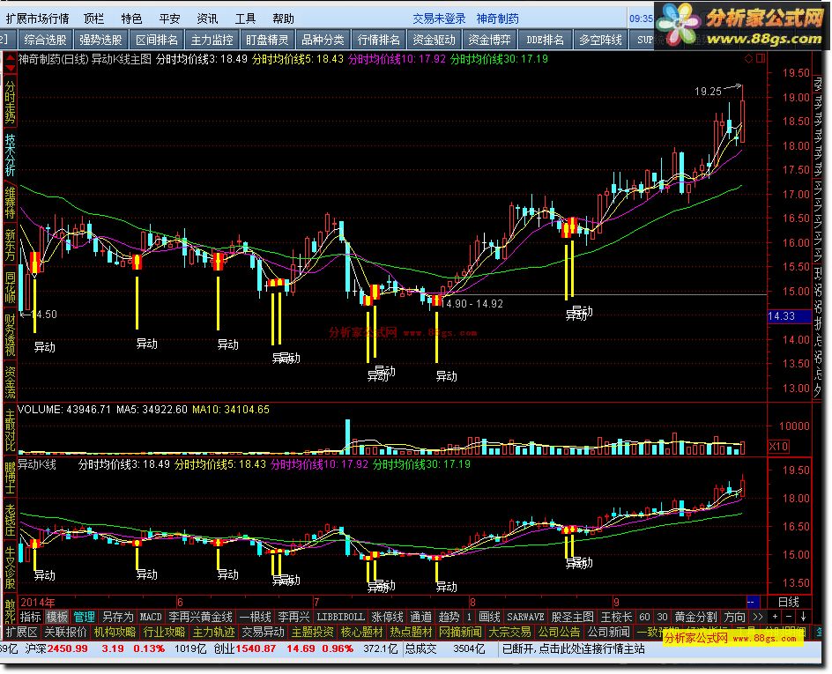Select 维赛特 side tab
The image size is (832, 674).
coord(10,203)
